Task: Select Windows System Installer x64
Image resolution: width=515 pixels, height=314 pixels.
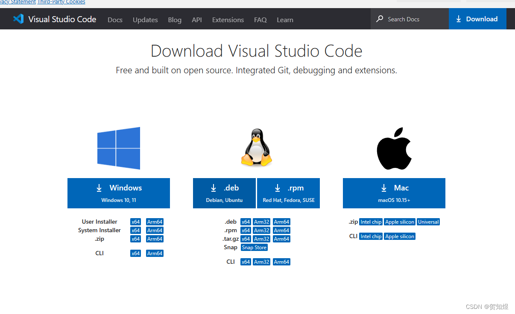Action: (136, 230)
